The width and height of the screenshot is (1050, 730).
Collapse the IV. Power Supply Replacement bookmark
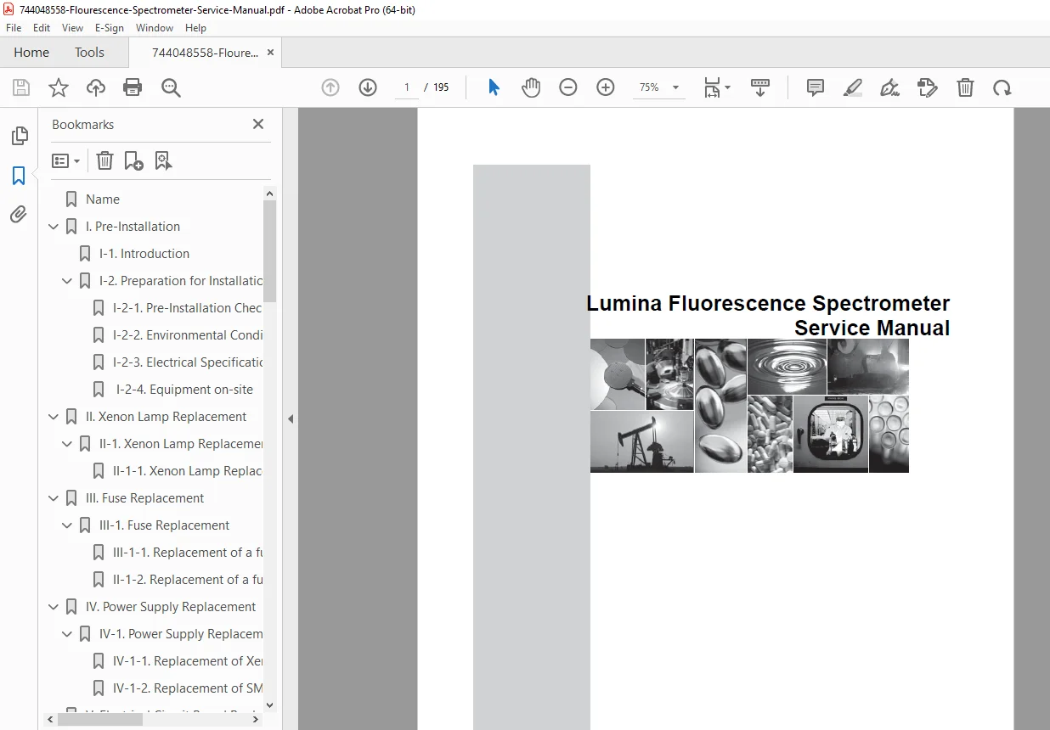[x=54, y=607]
